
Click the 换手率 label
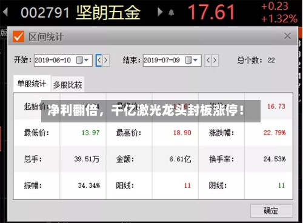221,159
